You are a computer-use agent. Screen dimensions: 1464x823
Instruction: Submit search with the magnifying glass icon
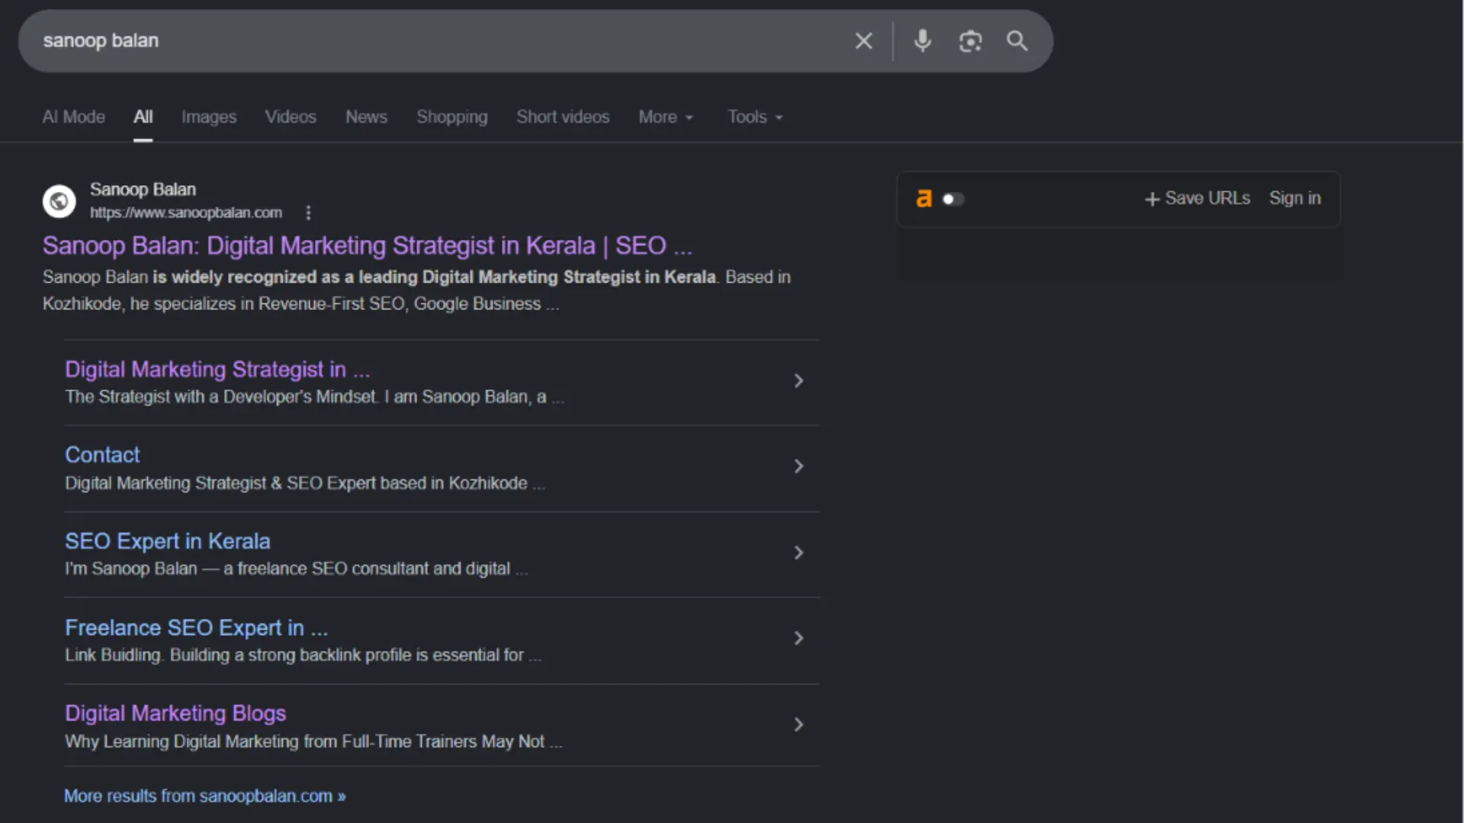click(1017, 41)
